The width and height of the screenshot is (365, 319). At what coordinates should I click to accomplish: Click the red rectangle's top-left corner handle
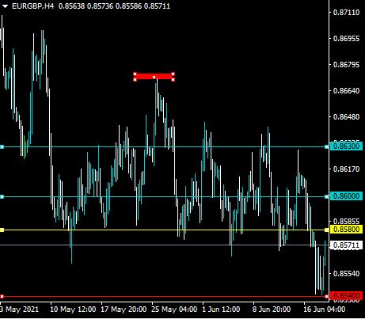[135, 74]
